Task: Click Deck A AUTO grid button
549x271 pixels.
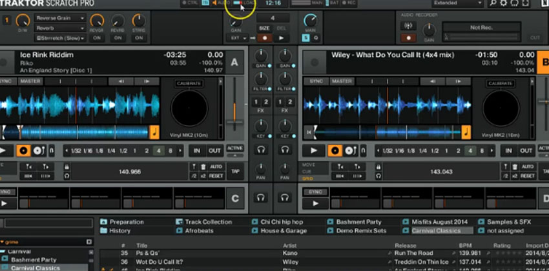Action: (216, 167)
